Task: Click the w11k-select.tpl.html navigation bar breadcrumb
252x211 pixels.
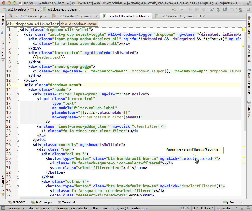Action: pos(61,9)
